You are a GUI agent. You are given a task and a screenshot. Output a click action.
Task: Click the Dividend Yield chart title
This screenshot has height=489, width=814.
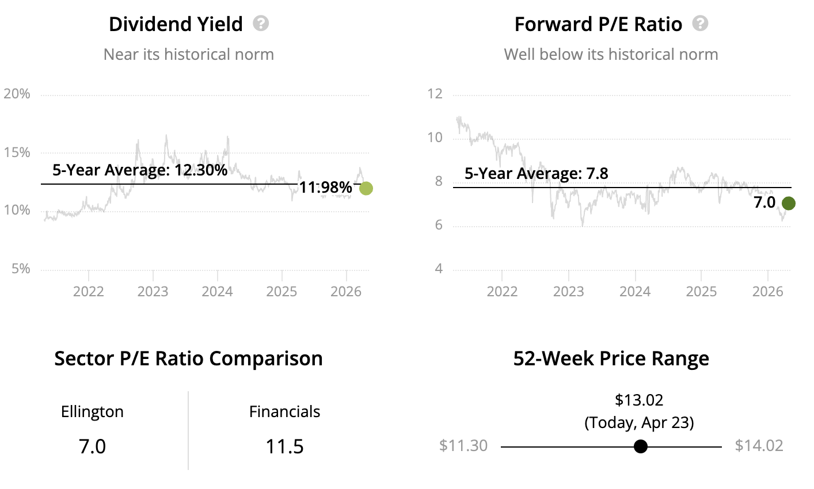tap(176, 24)
